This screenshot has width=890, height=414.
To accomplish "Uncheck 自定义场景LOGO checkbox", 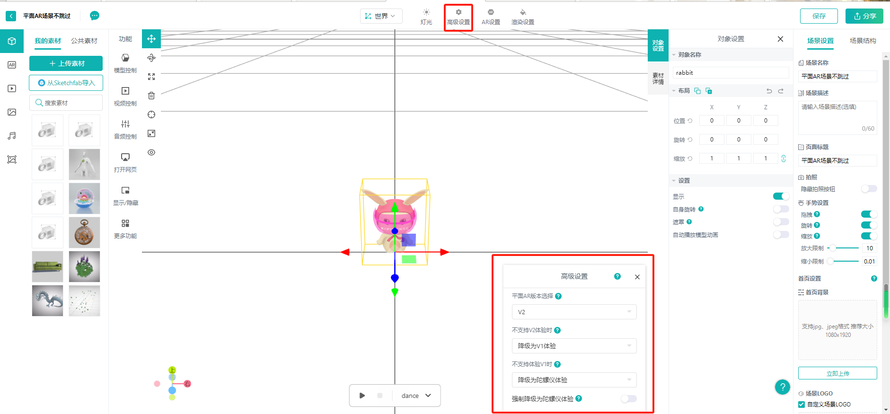I will click(802, 405).
